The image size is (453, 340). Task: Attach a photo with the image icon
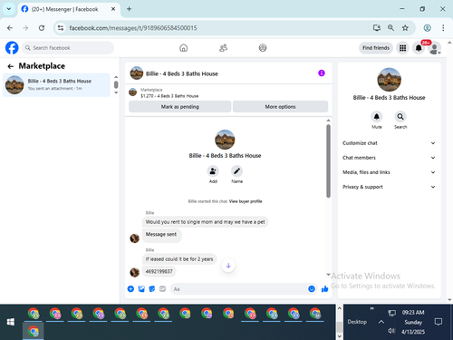click(141, 289)
